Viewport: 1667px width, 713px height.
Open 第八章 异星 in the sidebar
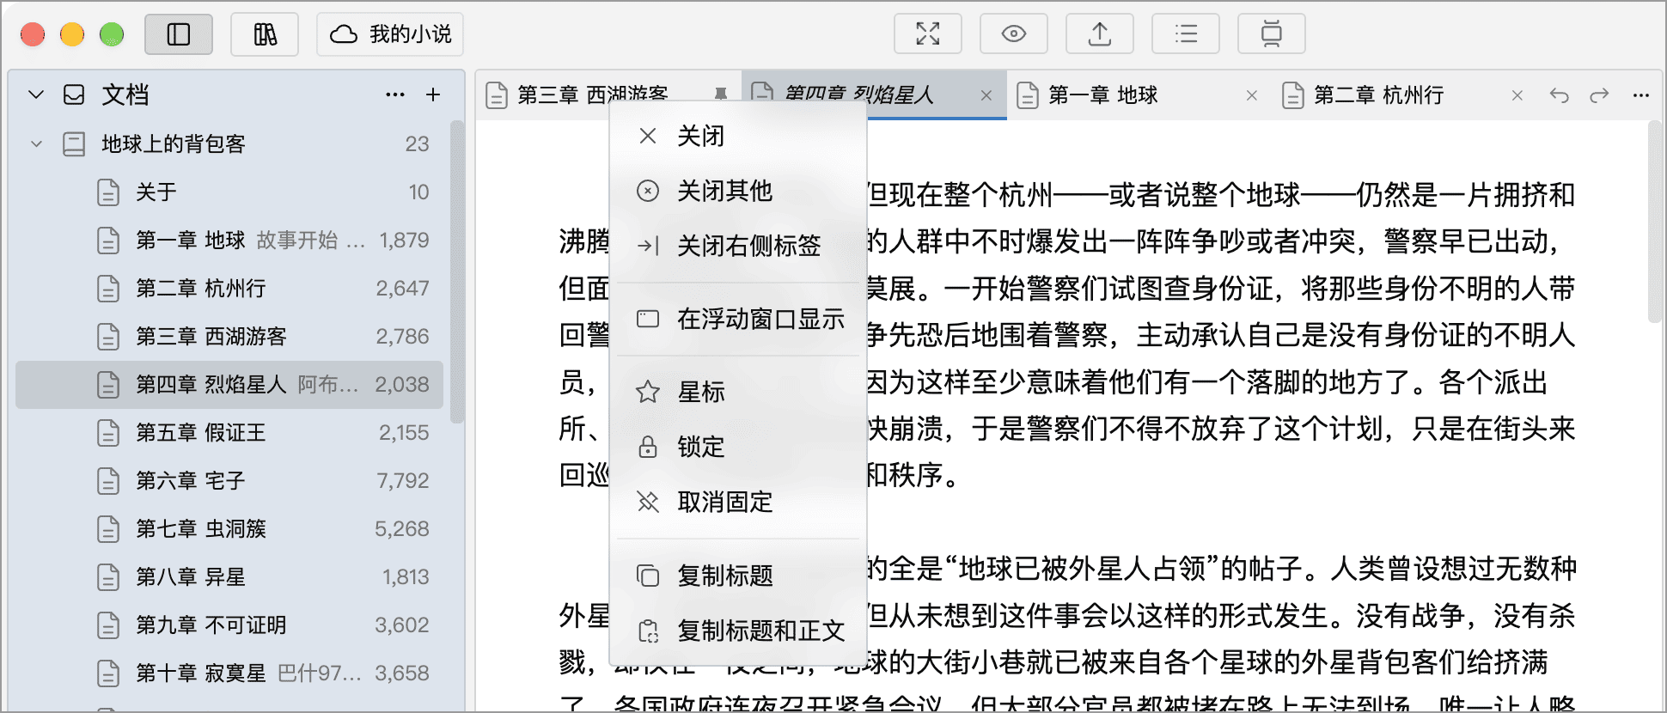click(229, 576)
